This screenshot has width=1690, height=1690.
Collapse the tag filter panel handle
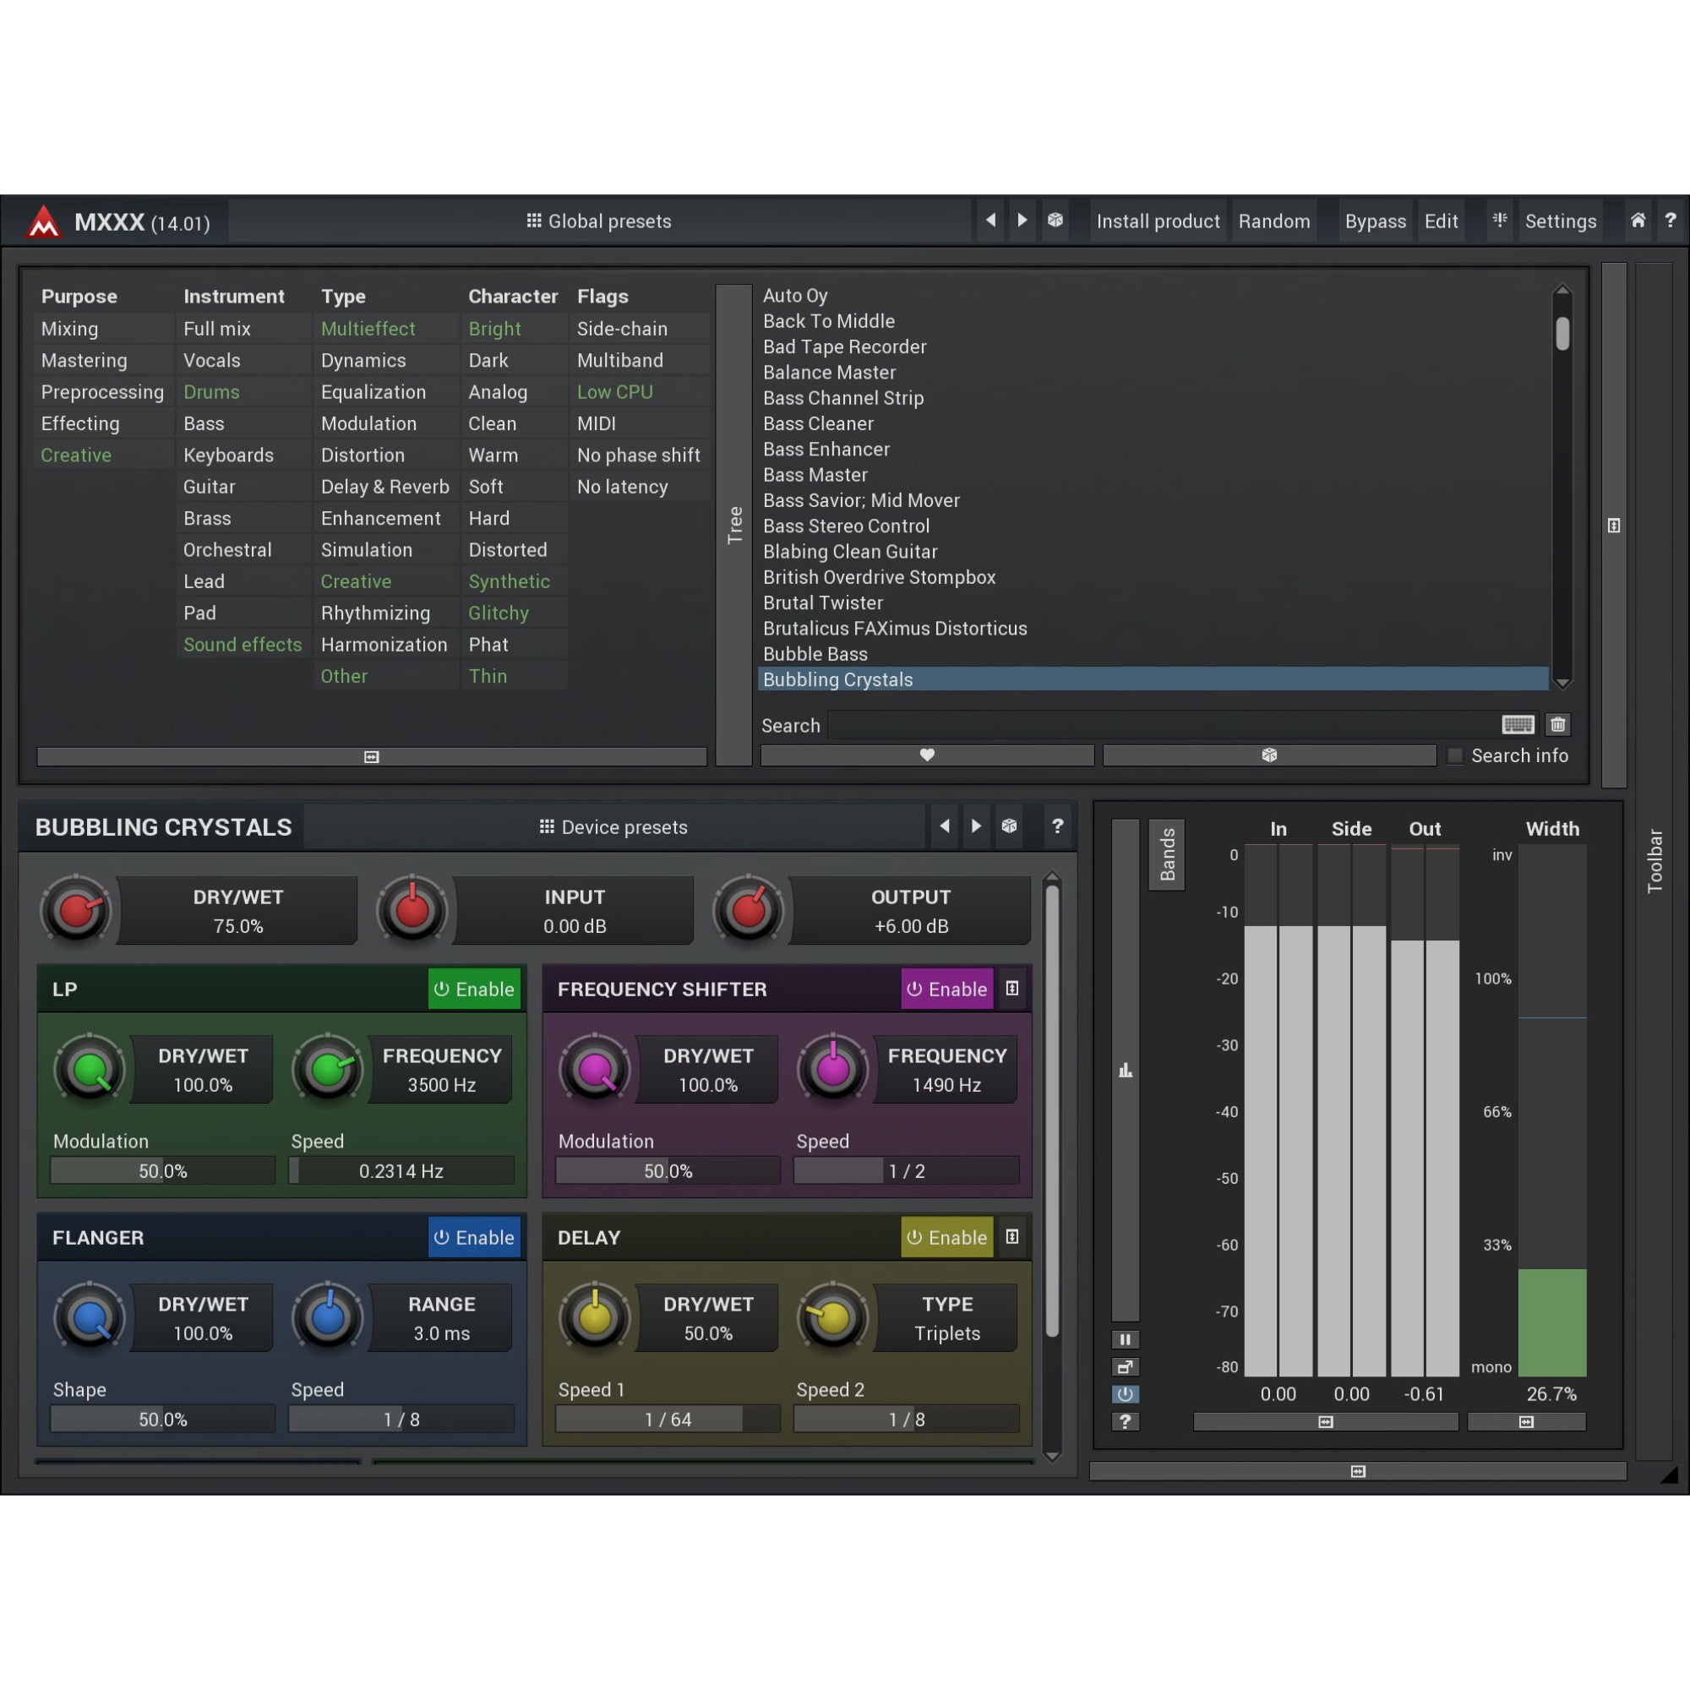coord(371,756)
